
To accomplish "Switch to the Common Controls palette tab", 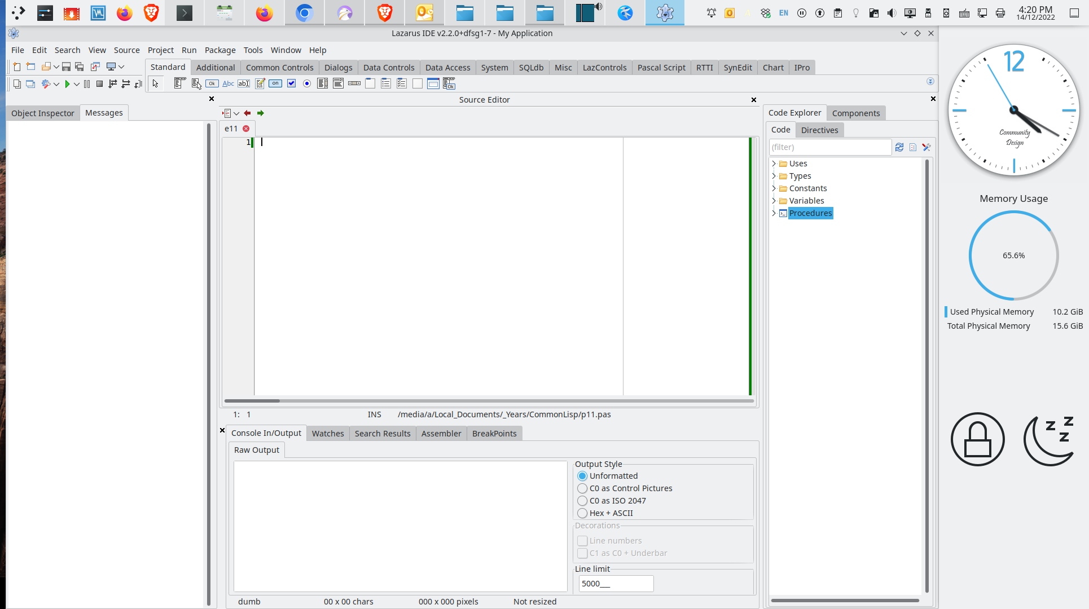I will pos(279,68).
